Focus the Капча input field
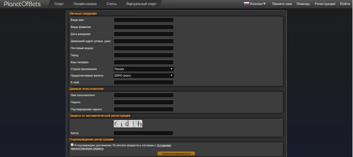This screenshot has height=157, width=353. pyautogui.click(x=143, y=133)
